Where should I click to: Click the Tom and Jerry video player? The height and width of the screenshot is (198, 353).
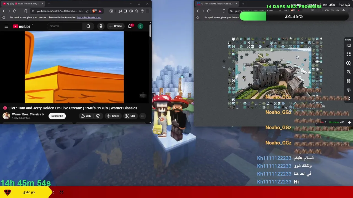click(74, 67)
